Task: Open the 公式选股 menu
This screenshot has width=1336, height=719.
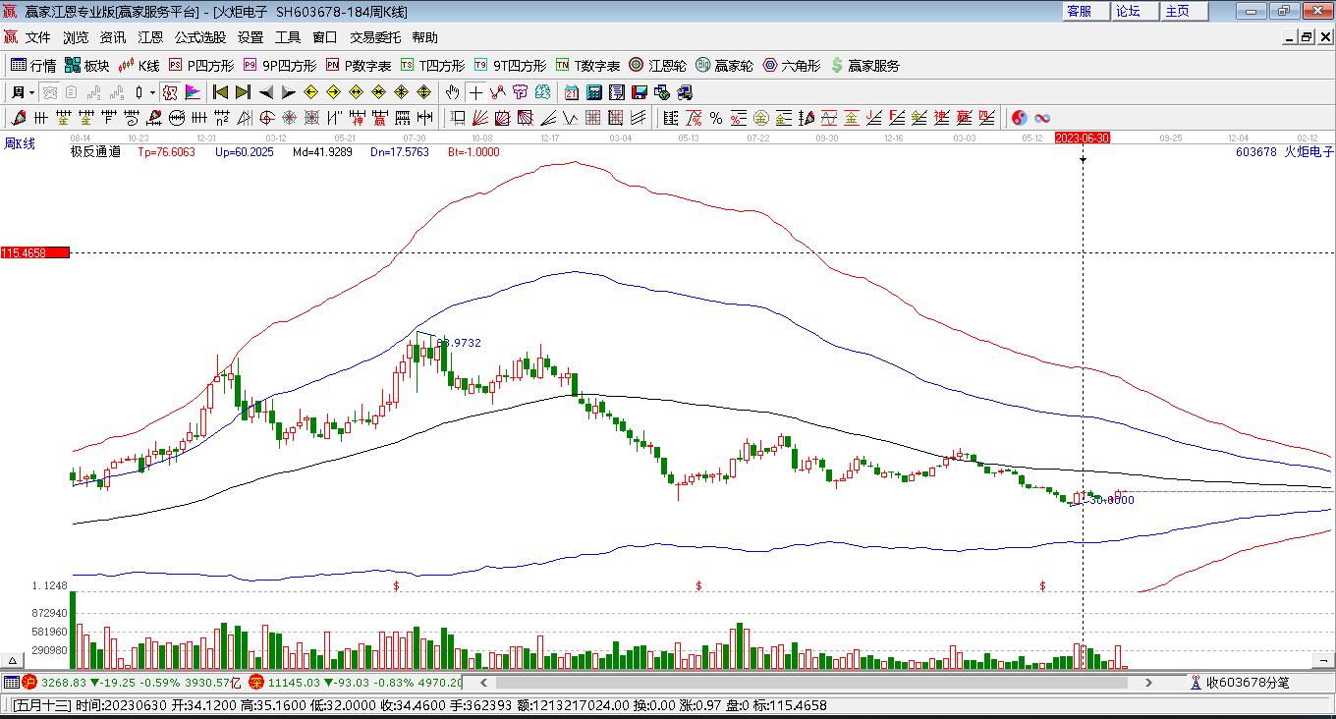Action: point(200,37)
